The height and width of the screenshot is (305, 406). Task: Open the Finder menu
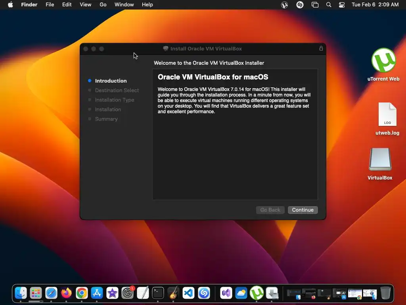pos(29,5)
